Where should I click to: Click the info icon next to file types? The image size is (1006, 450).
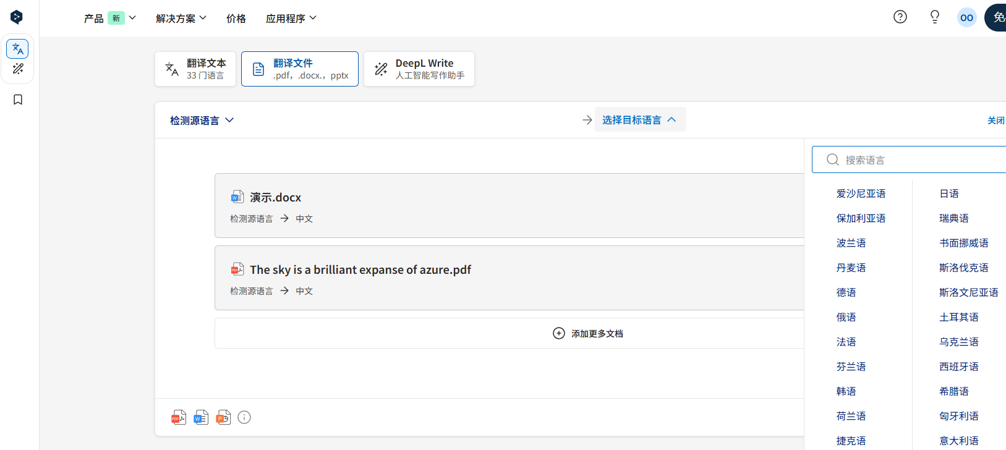coord(244,417)
